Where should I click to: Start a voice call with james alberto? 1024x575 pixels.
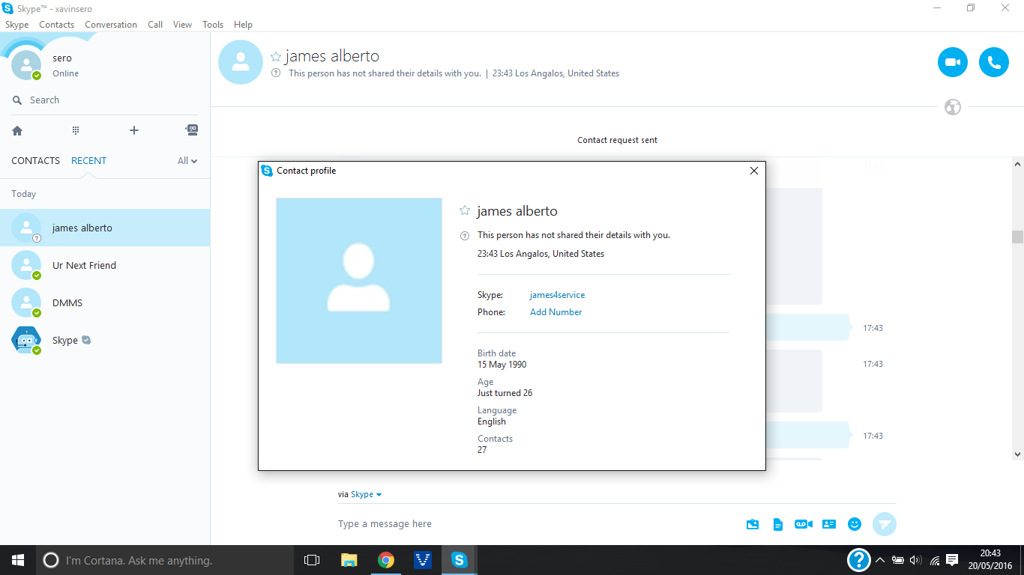[994, 62]
